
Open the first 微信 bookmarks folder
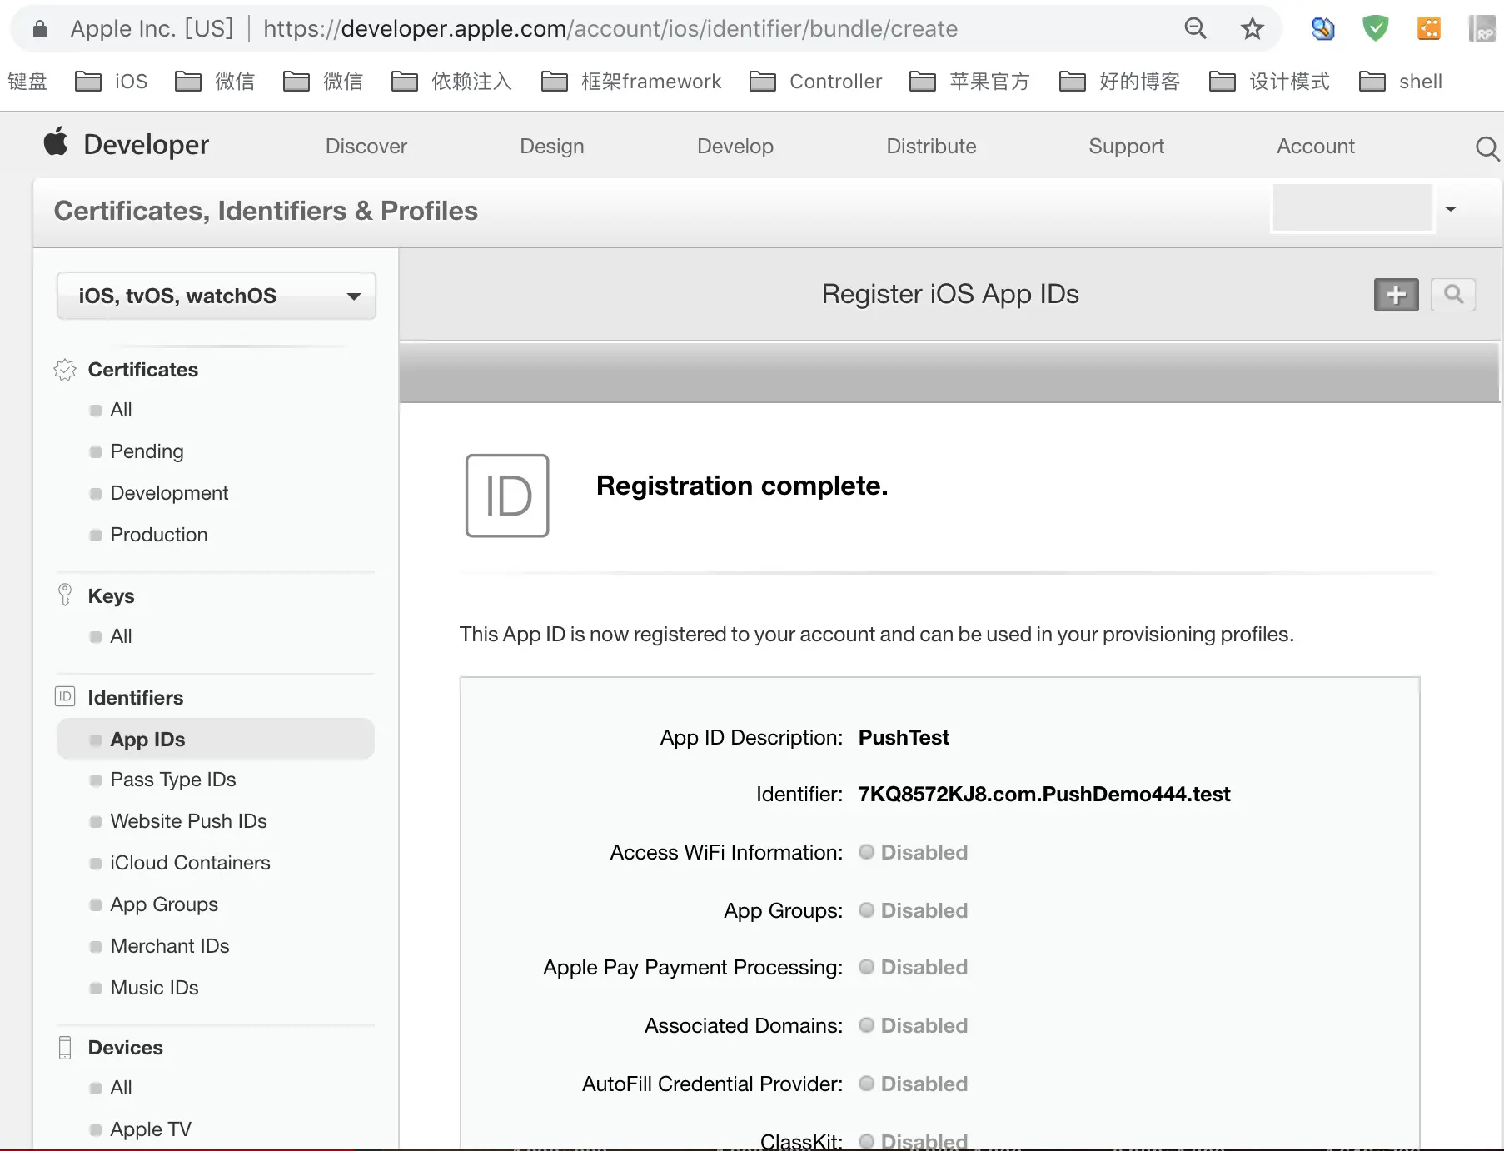pos(215,82)
